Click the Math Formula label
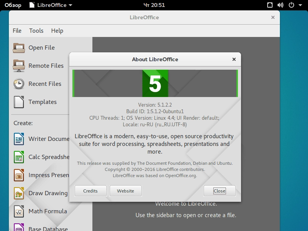The height and width of the screenshot is (231, 308). pyautogui.click(x=48, y=211)
